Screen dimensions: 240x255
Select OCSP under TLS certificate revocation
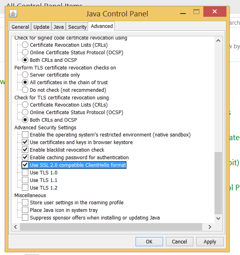(25, 112)
